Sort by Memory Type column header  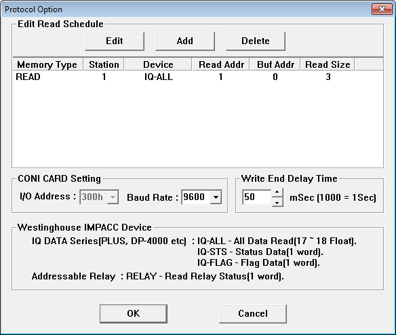[x=47, y=64]
